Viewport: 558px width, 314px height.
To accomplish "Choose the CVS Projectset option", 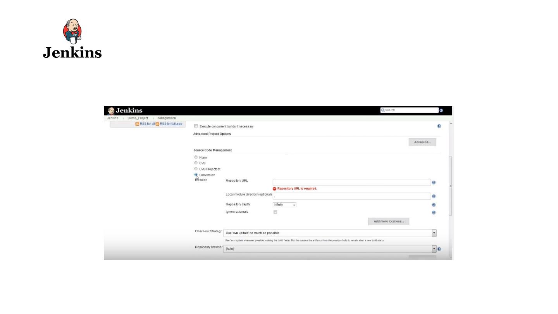I will (196, 169).
